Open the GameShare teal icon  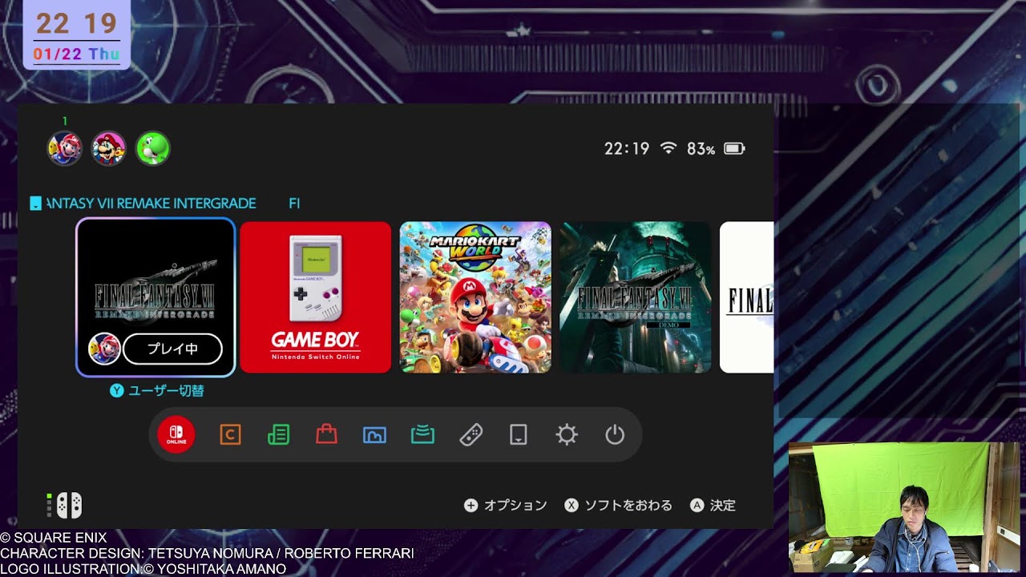click(422, 434)
